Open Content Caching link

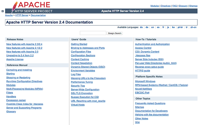(x=80, y=59)
